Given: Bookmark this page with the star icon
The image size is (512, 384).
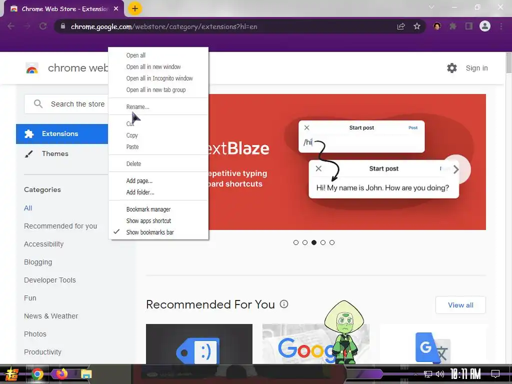Looking at the screenshot, I should click(417, 26).
